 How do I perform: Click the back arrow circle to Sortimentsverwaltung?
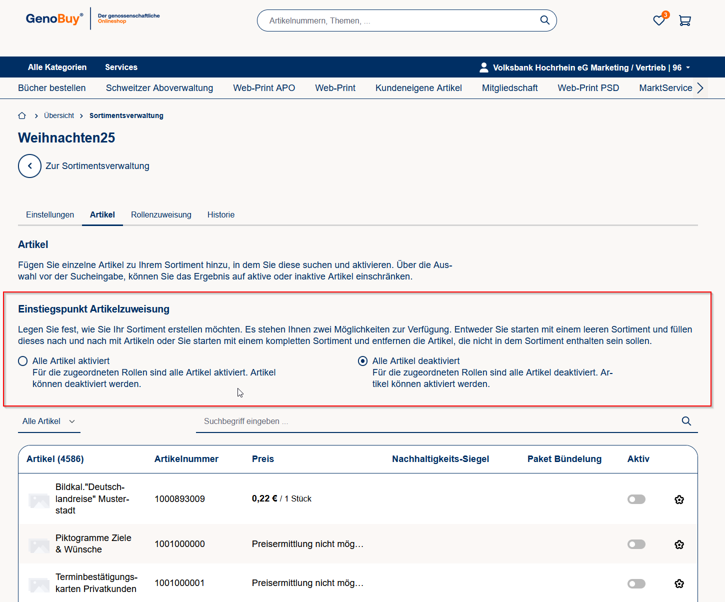(x=29, y=166)
